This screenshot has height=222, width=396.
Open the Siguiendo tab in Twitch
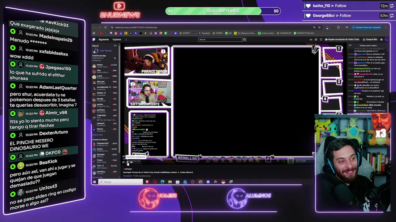coord(104,39)
